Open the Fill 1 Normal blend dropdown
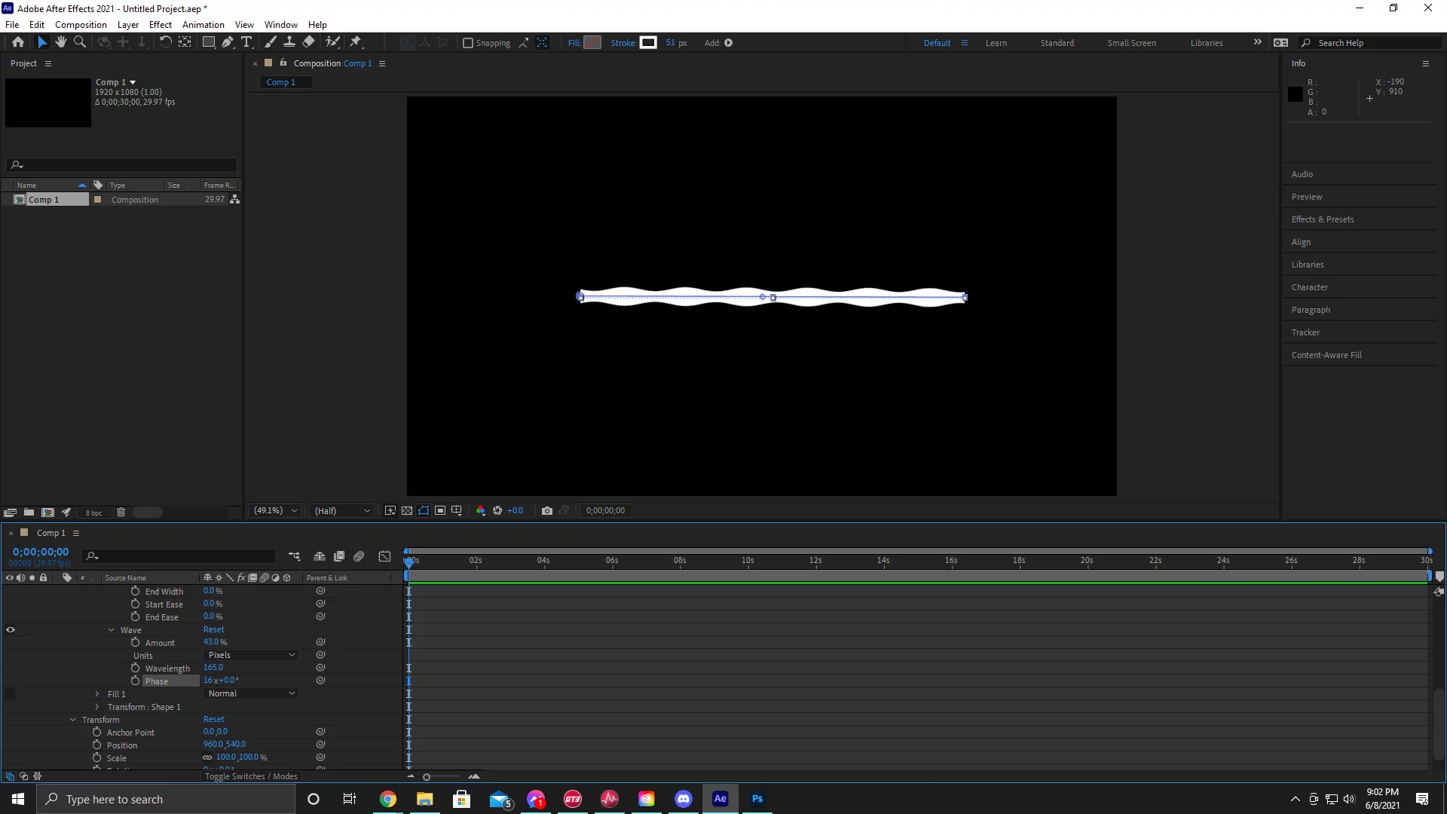The height and width of the screenshot is (814, 1447). [x=250, y=693]
